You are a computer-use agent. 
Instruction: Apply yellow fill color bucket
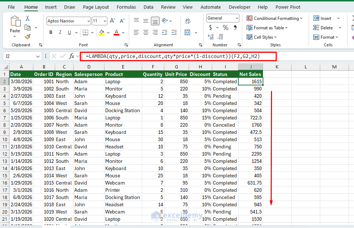pyautogui.click(x=102, y=33)
